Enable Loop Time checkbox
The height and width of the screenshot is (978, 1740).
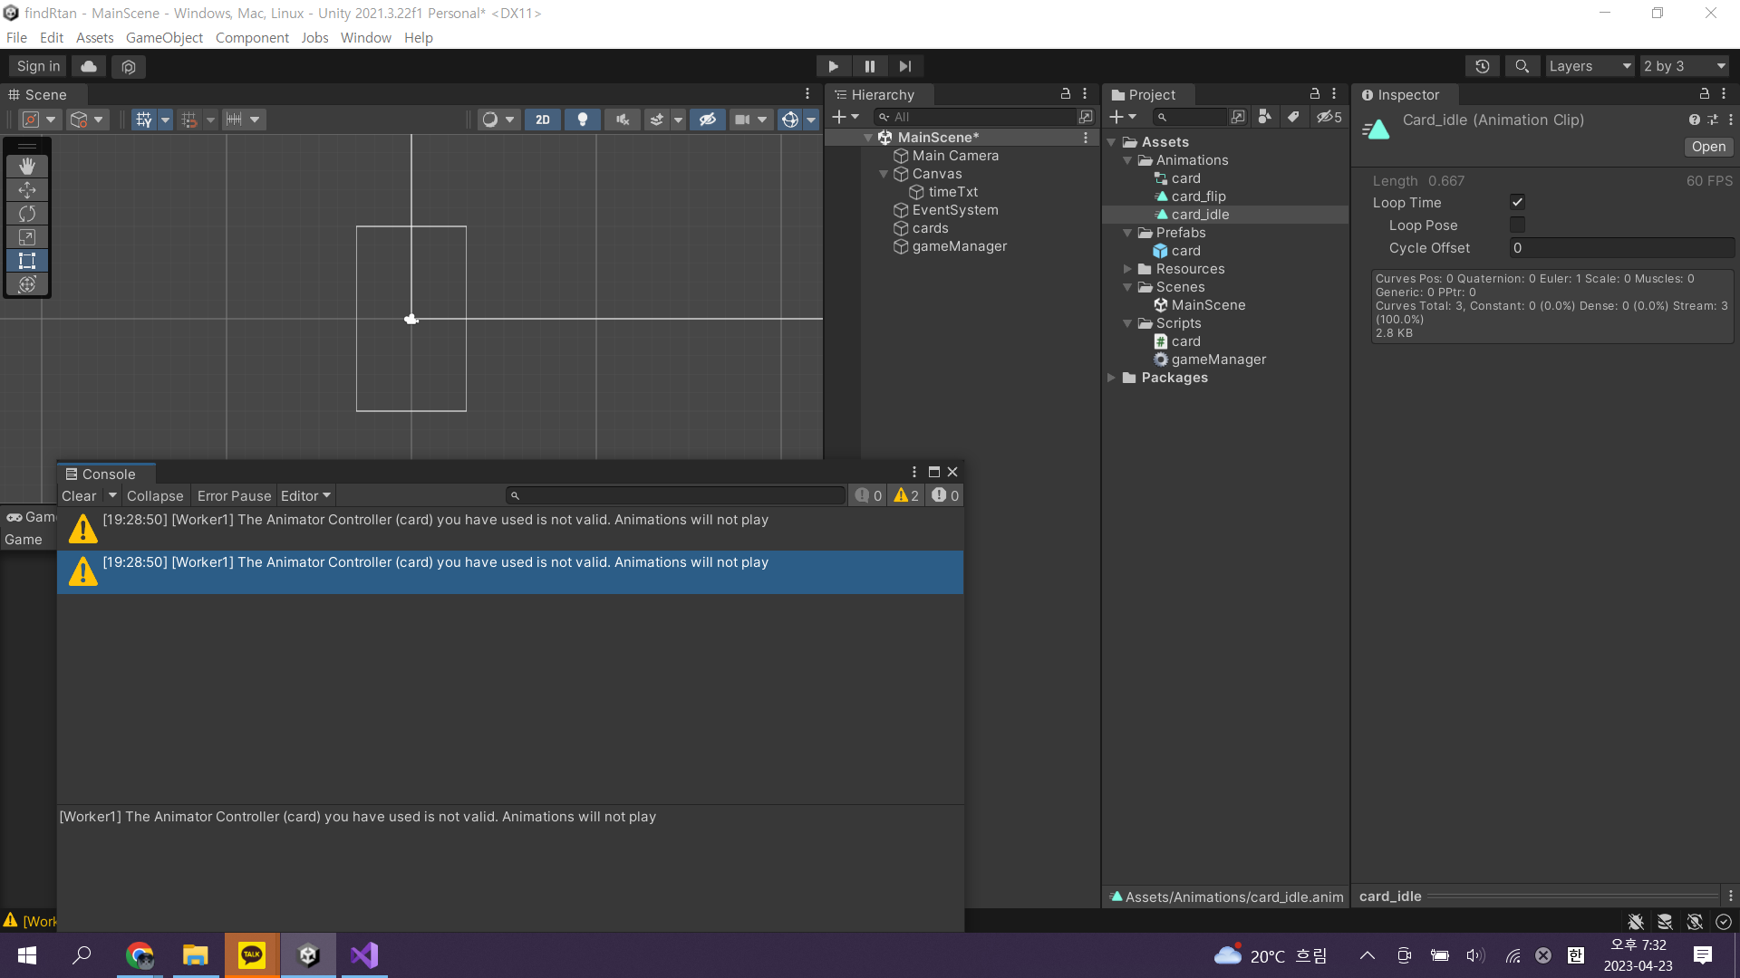pos(1517,203)
